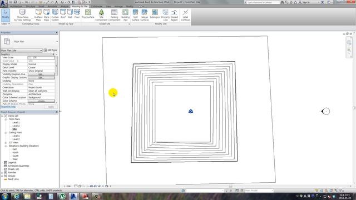Screen dimensions: 356x200
Task: Open the Model Site panel dialog launcher arrow
Action: tap(129, 24)
